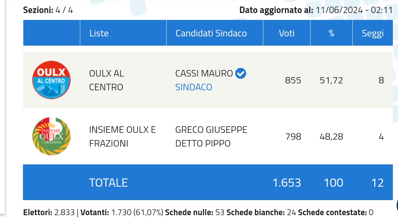Select the Liste column header
The width and height of the screenshot is (398, 220).
[99, 33]
